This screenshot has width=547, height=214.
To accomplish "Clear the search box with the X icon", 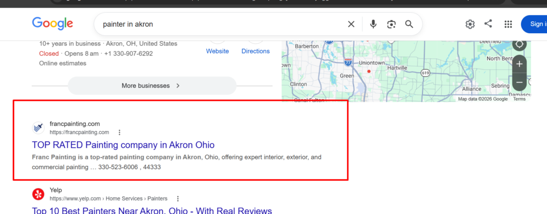I will [x=351, y=24].
